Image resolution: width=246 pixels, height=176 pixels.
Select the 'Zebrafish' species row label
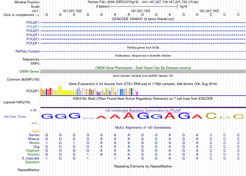point(32,162)
